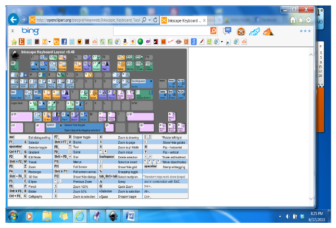The width and height of the screenshot is (336, 228).
Task: Expand the address bar autocomplete dropdown arrow
Action: point(150,20)
